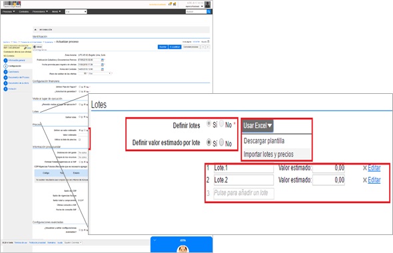Choose Importar lotes y precios

tap(268, 154)
